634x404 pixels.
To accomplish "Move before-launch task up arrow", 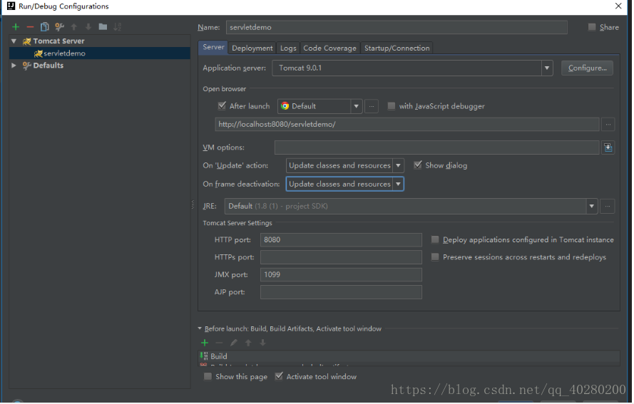I will pyautogui.click(x=248, y=343).
